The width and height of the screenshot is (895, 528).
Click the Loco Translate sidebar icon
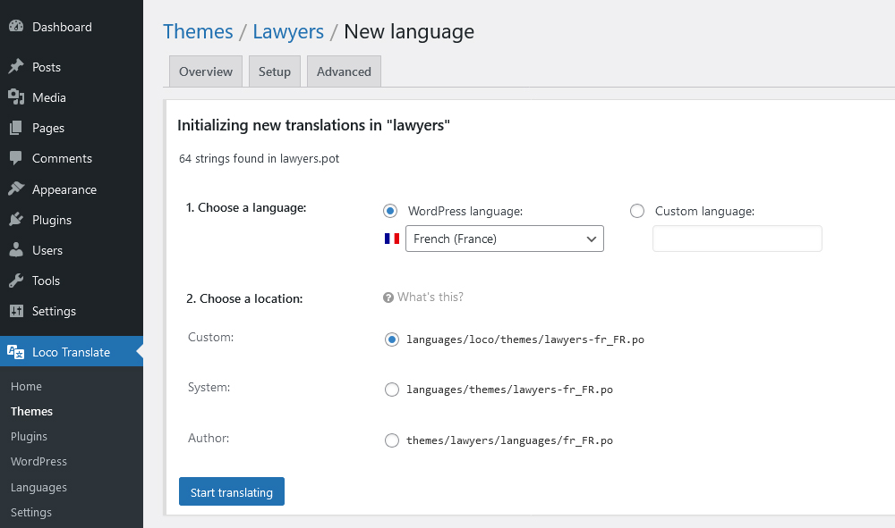(x=18, y=351)
